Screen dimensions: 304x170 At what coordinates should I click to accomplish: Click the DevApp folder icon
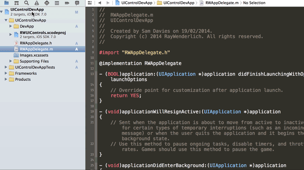16,26
